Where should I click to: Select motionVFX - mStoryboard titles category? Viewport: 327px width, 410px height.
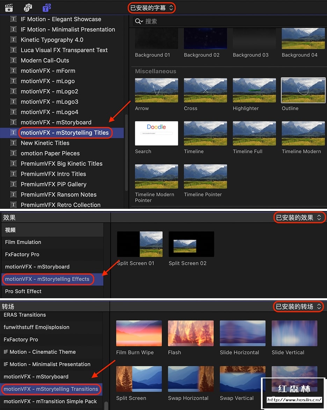tap(56, 122)
